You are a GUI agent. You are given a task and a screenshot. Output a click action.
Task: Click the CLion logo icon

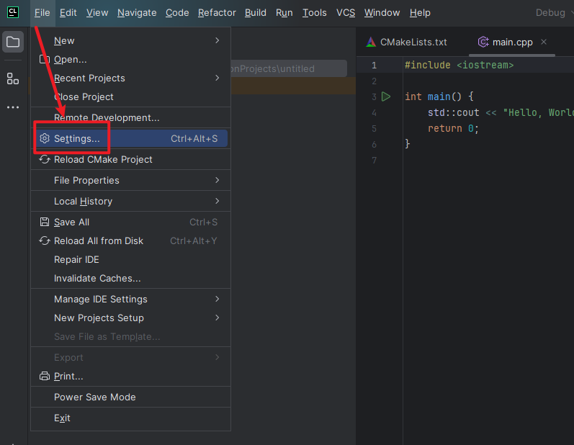[13, 12]
